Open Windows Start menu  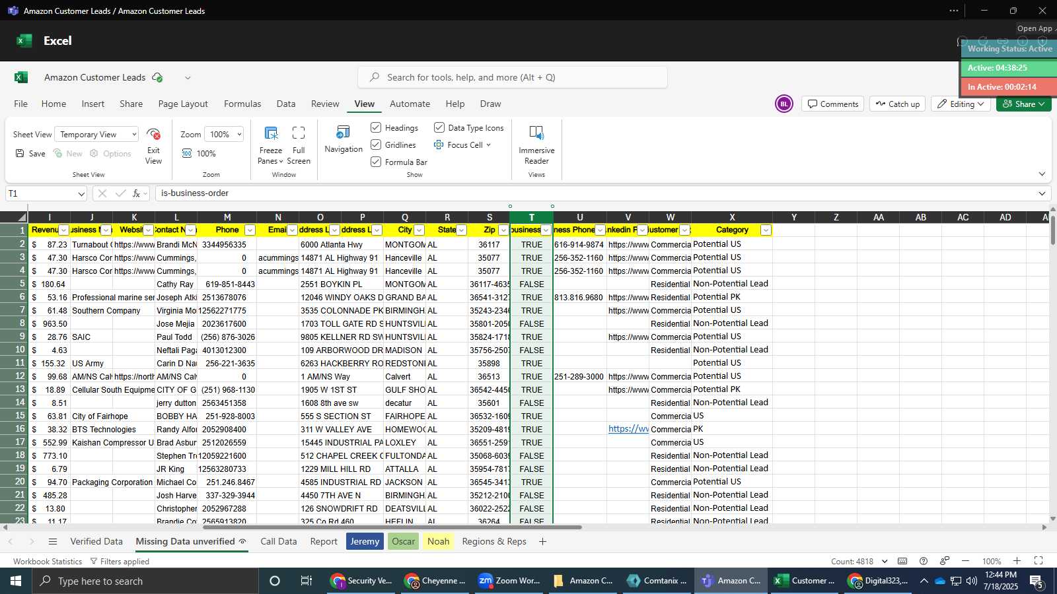coord(16,581)
